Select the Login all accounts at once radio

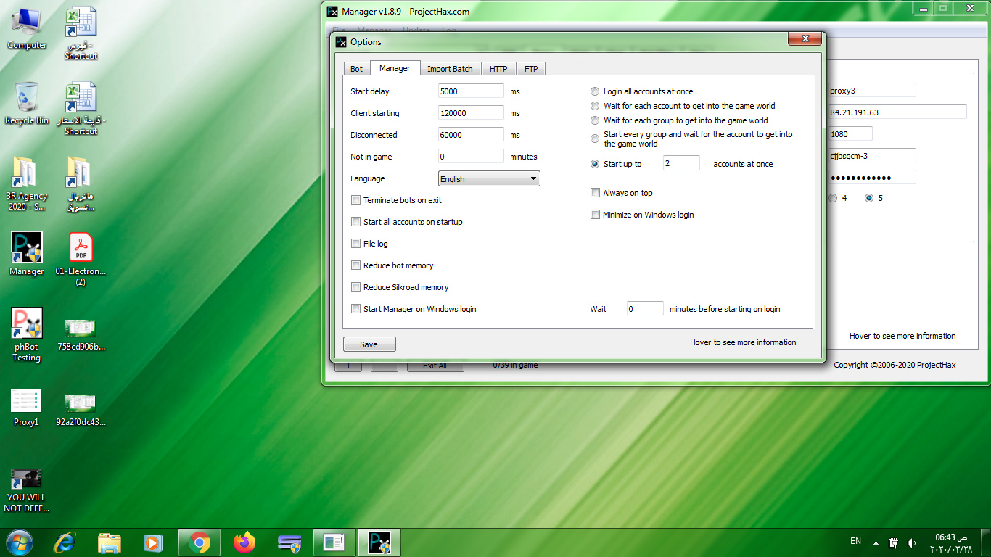pyautogui.click(x=595, y=91)
